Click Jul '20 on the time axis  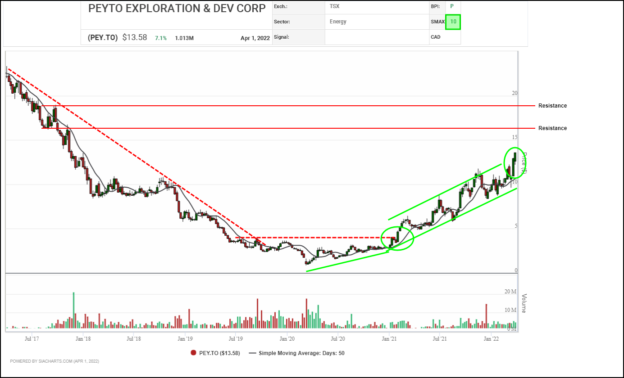click(x=338, y=338)
